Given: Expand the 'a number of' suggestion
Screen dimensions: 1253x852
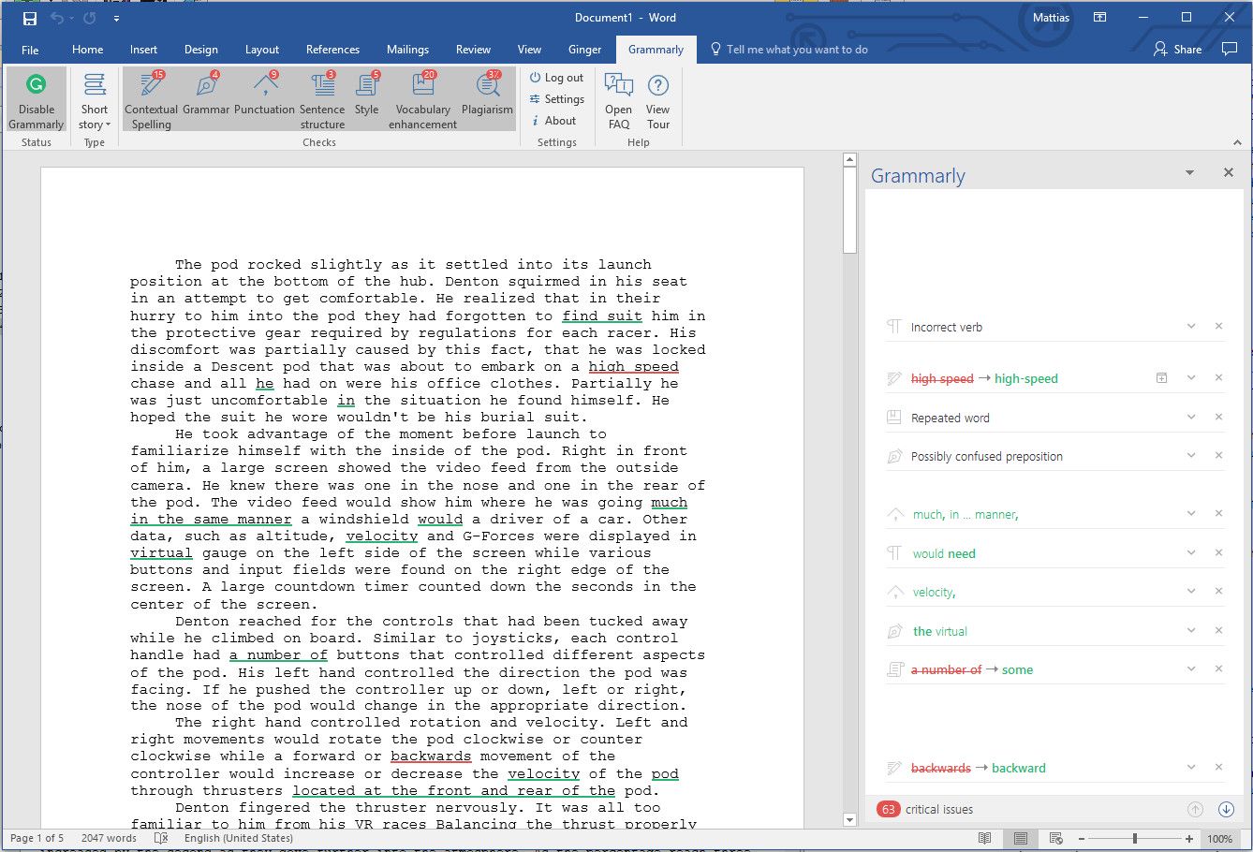Looking at the screenshot, I should tap(1191, 668).
